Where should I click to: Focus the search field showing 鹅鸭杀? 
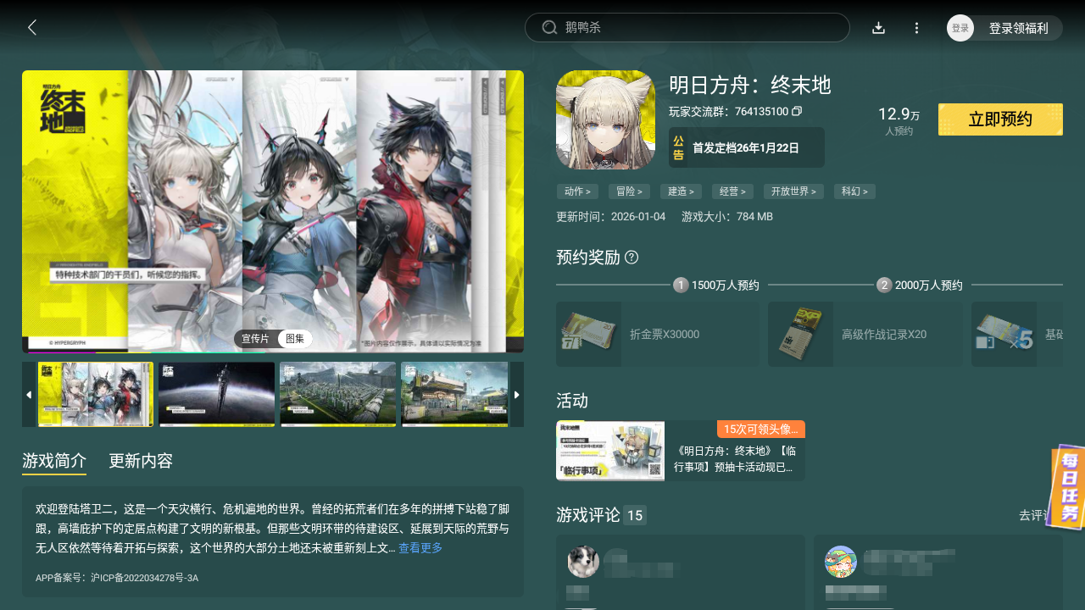[687, 28]
